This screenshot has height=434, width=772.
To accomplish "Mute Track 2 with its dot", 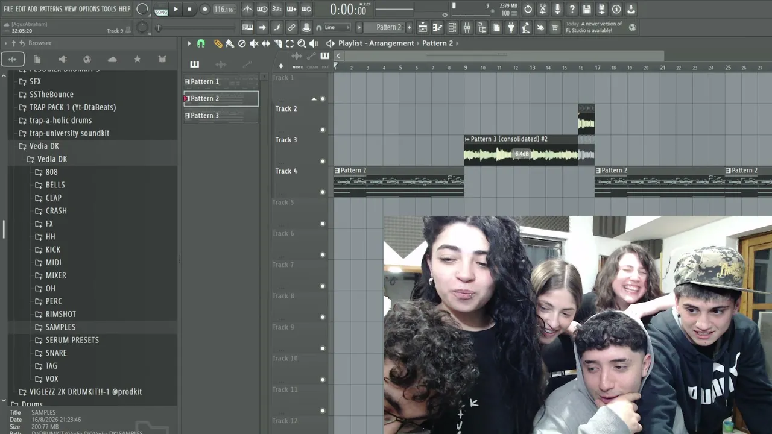I will click(x=323, y=130).
